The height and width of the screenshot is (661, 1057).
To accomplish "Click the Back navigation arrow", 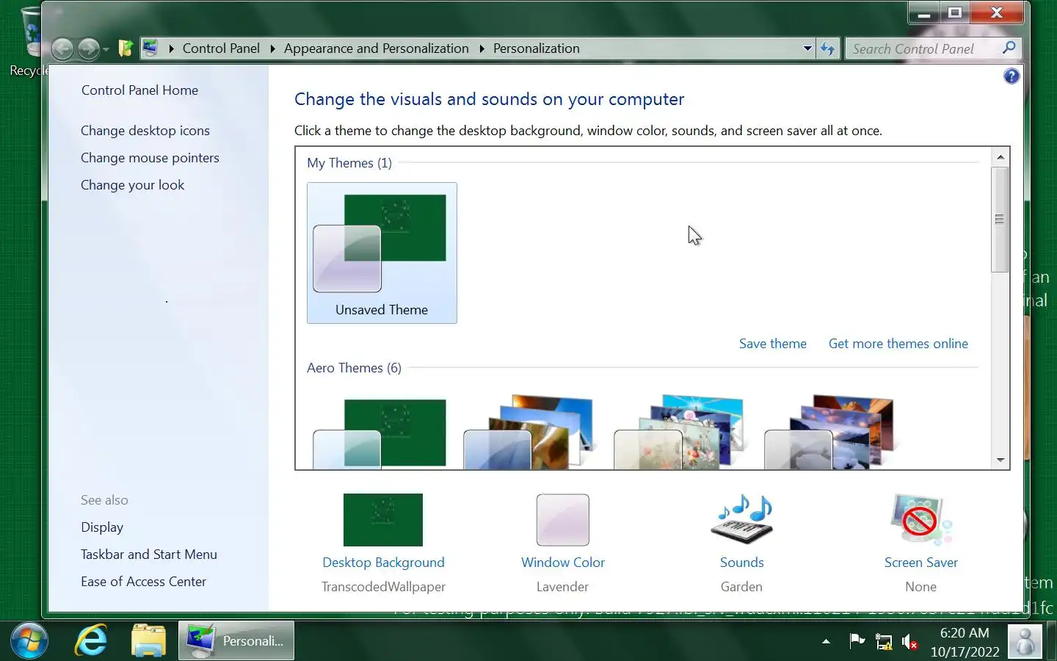I will [62, 49].
